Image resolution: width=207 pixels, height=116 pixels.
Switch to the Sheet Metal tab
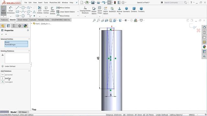pos(22,20)
